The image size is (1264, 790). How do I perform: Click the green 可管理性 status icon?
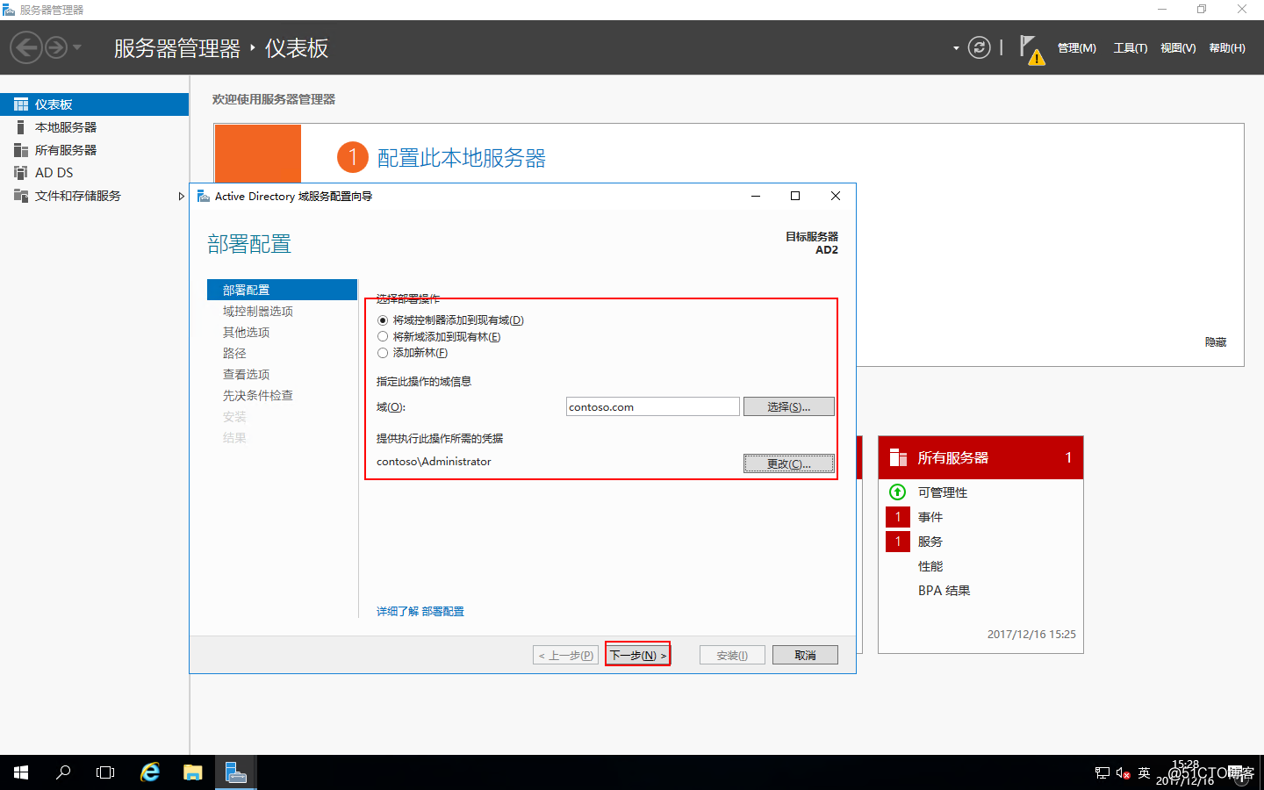click(x=897, y=492)
